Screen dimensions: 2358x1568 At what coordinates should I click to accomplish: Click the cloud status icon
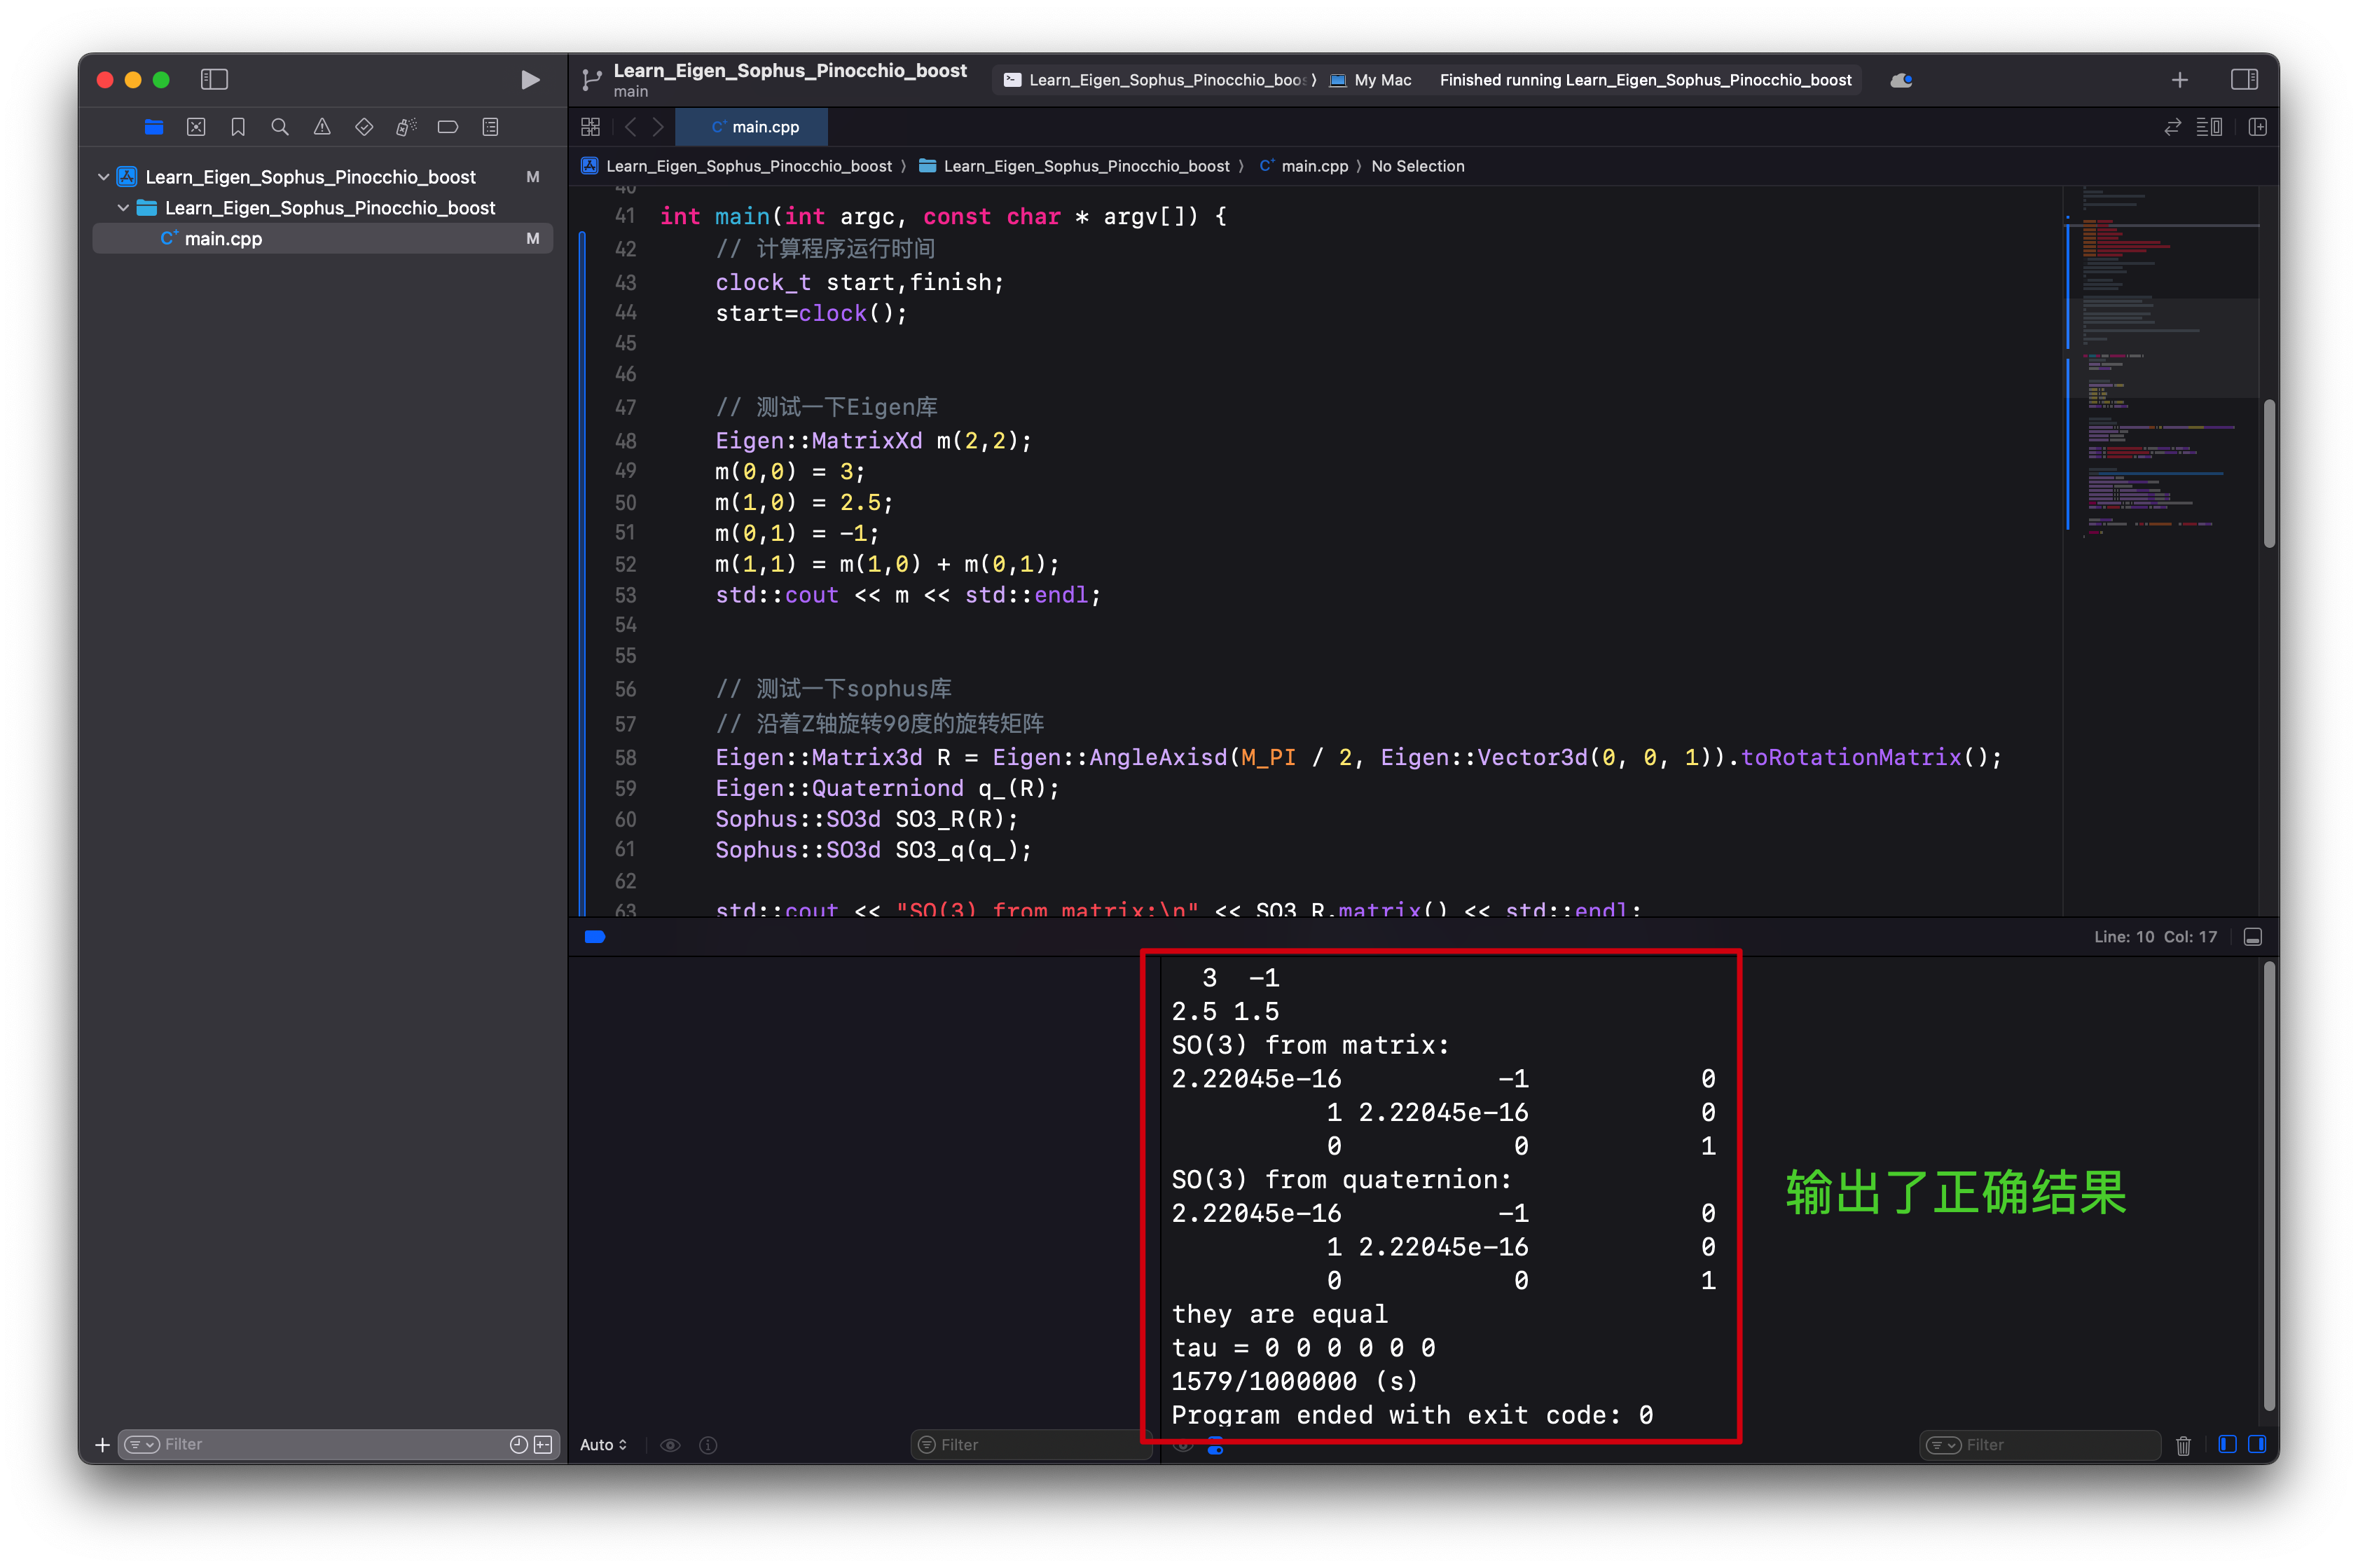pos(1901,80)
